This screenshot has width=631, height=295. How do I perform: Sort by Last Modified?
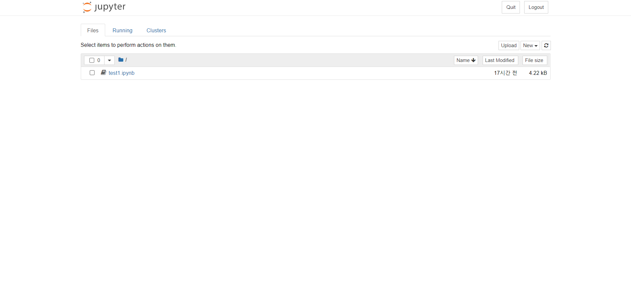500,60
